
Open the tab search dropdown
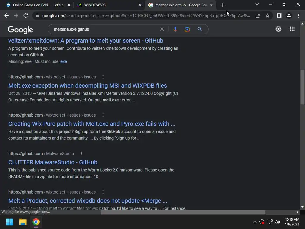(257, 4)
